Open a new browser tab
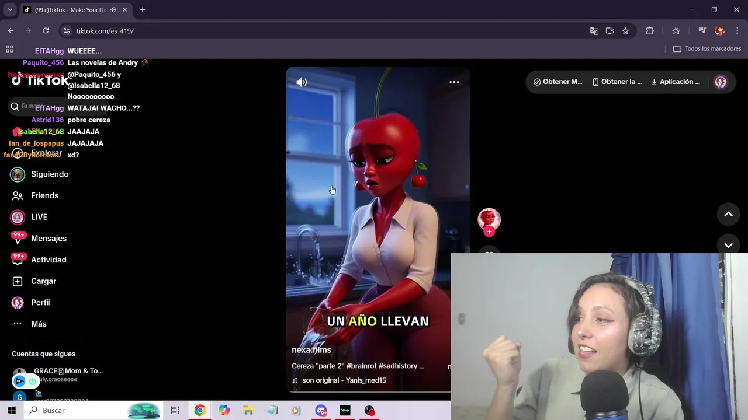 (x=143, y=10)
